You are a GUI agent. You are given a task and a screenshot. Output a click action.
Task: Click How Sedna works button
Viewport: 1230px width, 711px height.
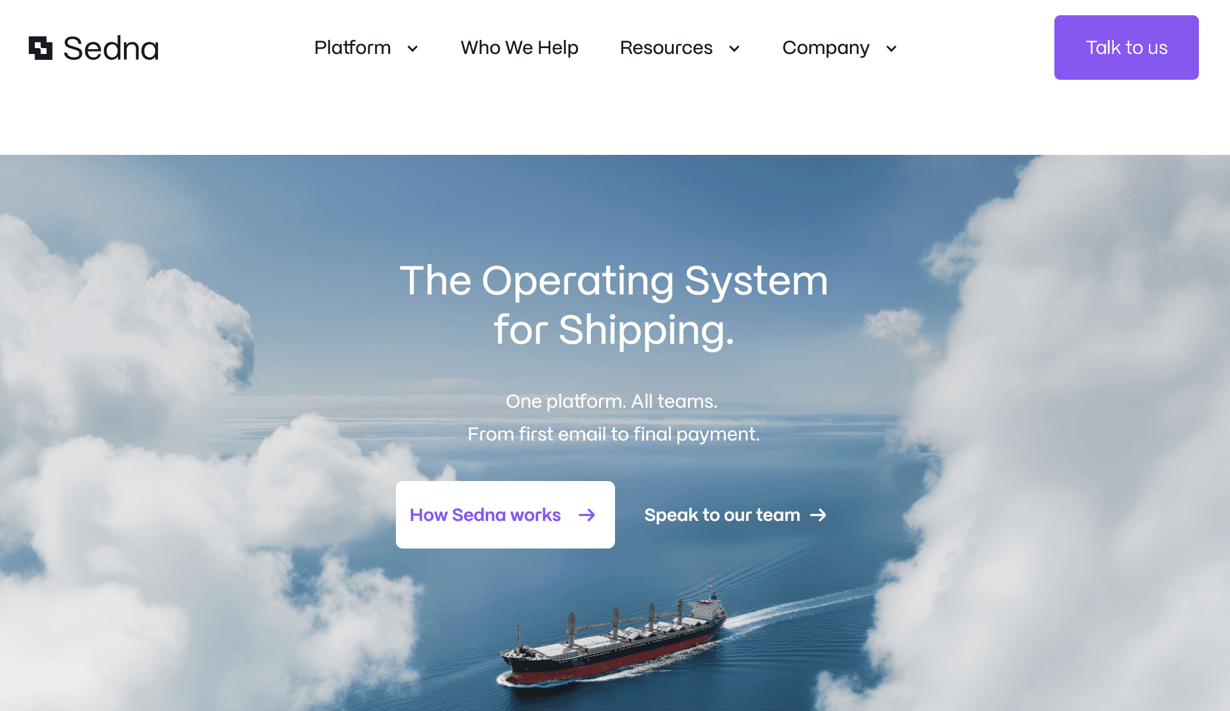[x=505, y=514]
